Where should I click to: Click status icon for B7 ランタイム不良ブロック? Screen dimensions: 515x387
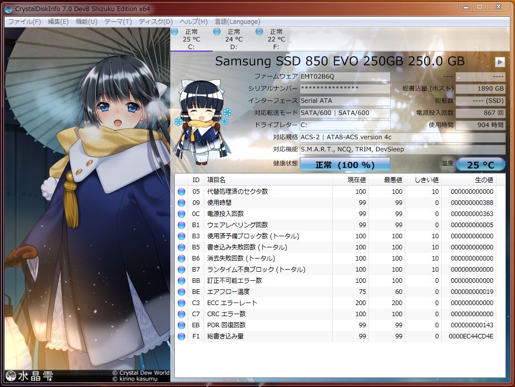pos(181,270)
